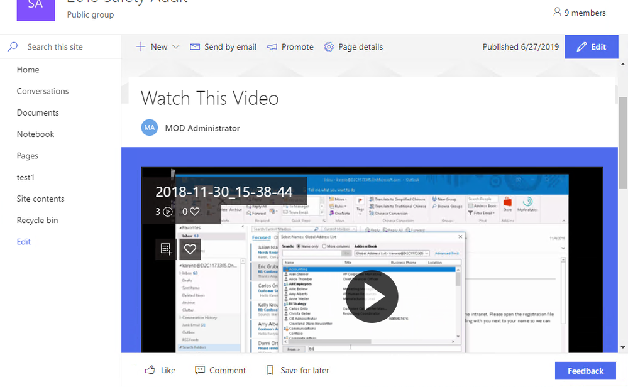Click the Send by email envelope icon
This screenshot has height=387, width=628.
tap(195, 47)
